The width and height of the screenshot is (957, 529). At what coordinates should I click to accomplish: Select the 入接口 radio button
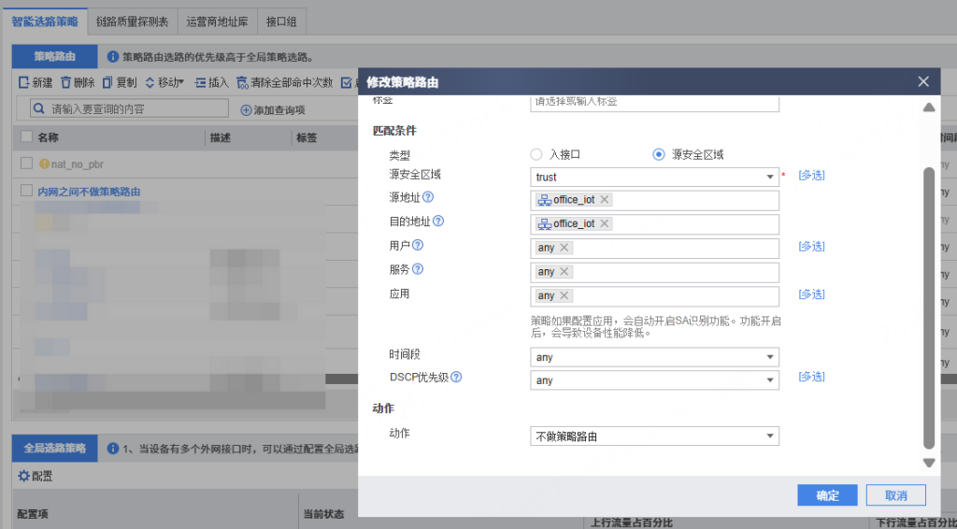(536, 154)
